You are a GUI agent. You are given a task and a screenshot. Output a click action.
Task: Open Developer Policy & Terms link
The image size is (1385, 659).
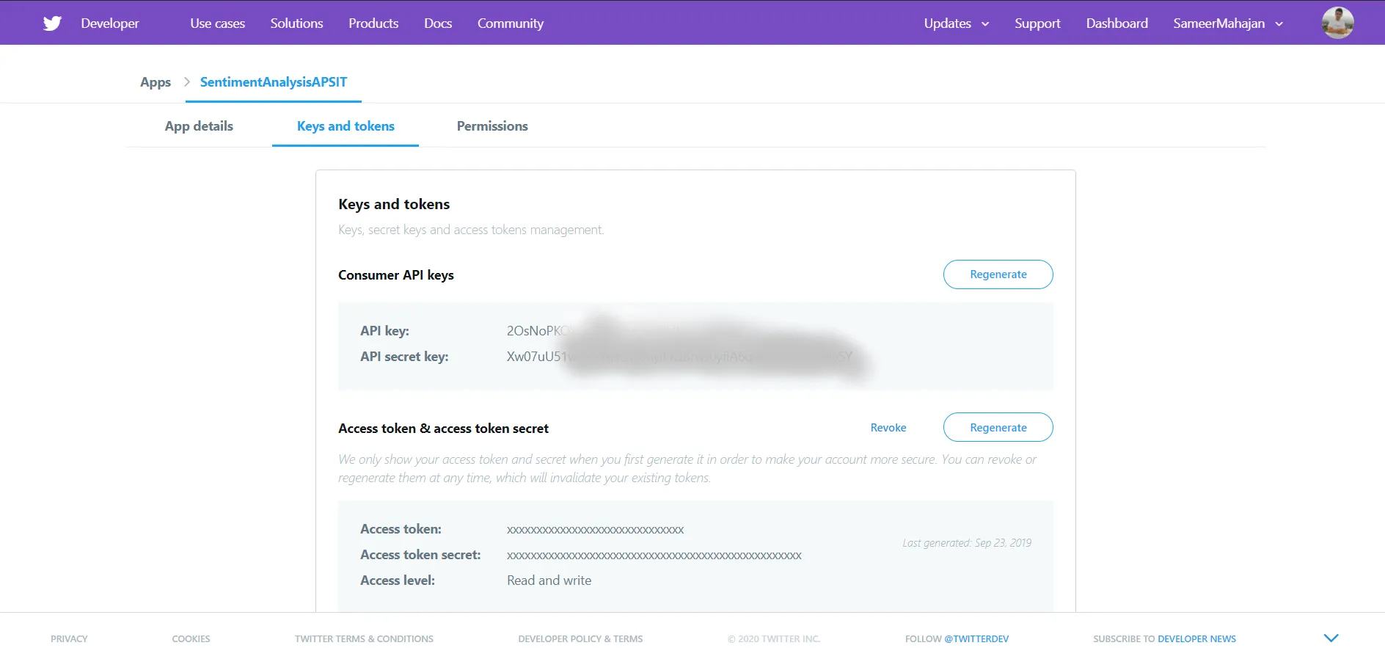[580, 639]
